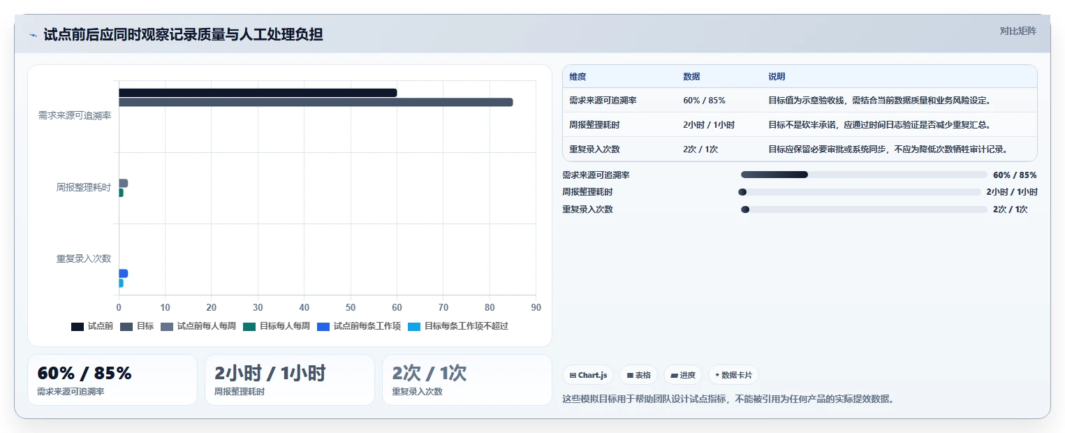This screenshot has width=1065, height=433.
Task: Click the 对比矩阵 label in header
Action: point(1018,31)
